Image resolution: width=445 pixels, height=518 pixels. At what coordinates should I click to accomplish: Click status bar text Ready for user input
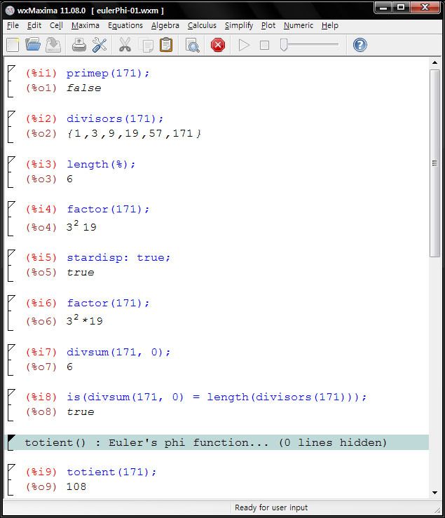click(271, 507)
